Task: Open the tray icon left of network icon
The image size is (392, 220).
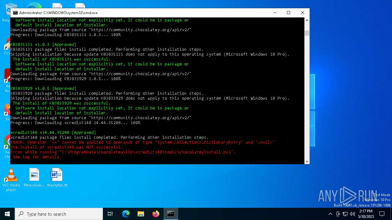Action: tap(338, 214)
